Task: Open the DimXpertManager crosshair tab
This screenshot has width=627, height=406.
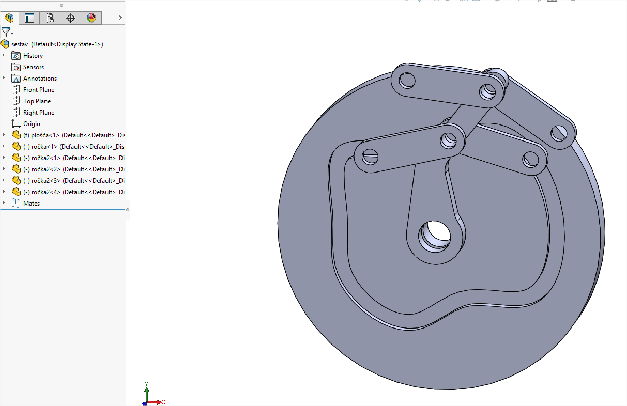Action: point(71,18)
